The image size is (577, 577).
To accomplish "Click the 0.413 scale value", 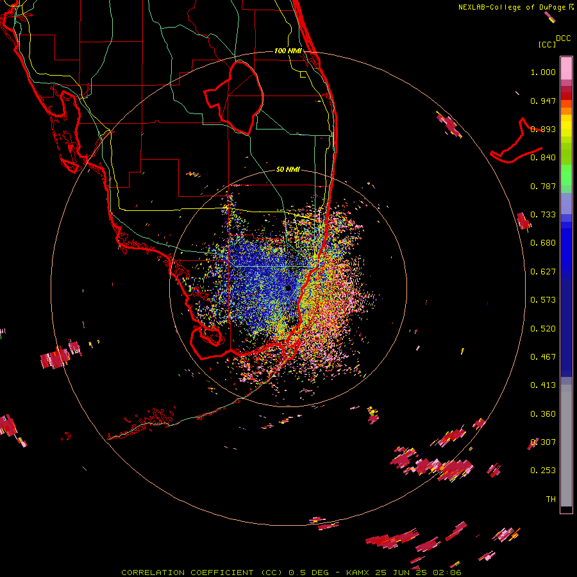I will click(543, 385).
